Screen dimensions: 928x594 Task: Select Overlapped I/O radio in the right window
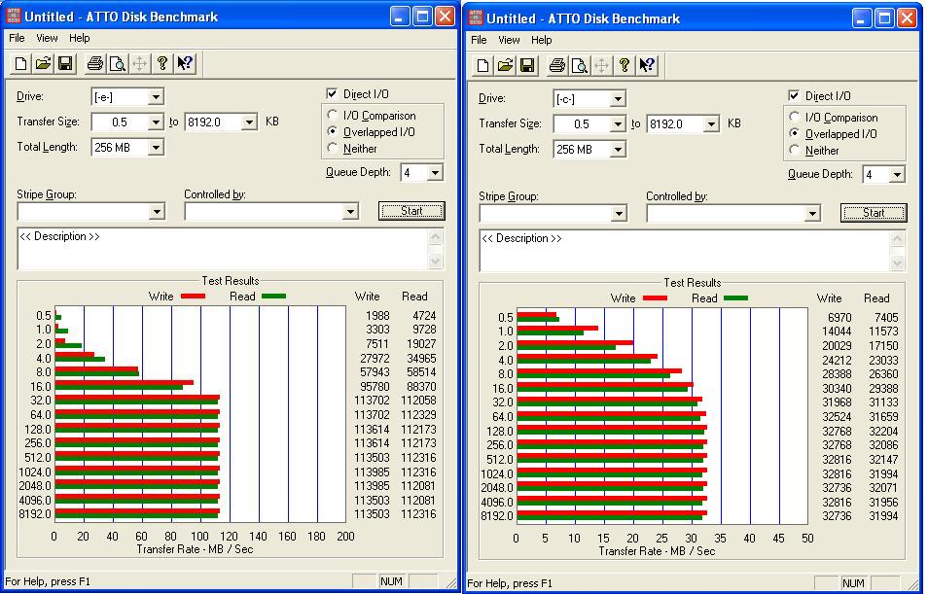(794, 133)
